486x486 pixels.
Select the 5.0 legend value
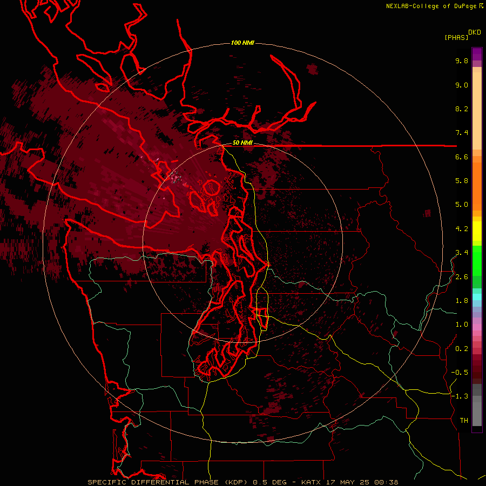[x=462, y=205]
